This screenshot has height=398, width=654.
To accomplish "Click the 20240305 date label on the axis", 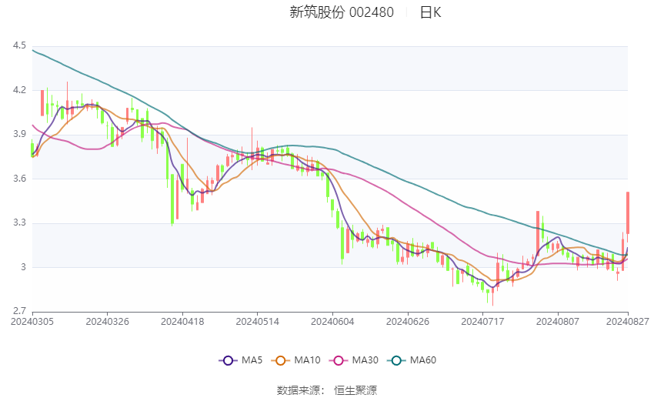I will pos(32,320).
